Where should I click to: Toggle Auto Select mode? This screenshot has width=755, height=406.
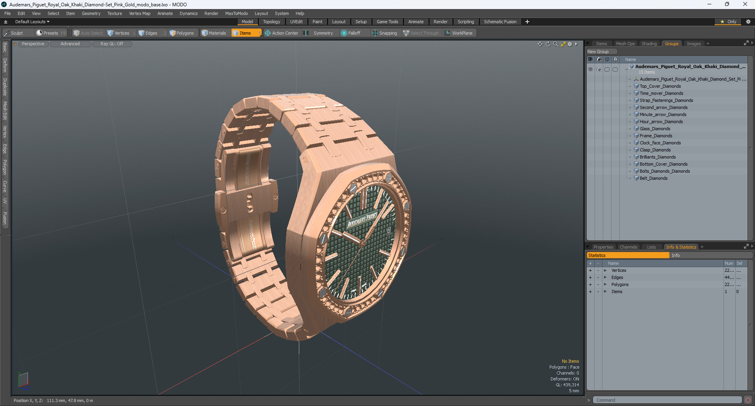tap(88, 33)
